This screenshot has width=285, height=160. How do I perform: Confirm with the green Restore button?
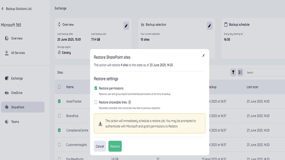[x=115, y=146]
